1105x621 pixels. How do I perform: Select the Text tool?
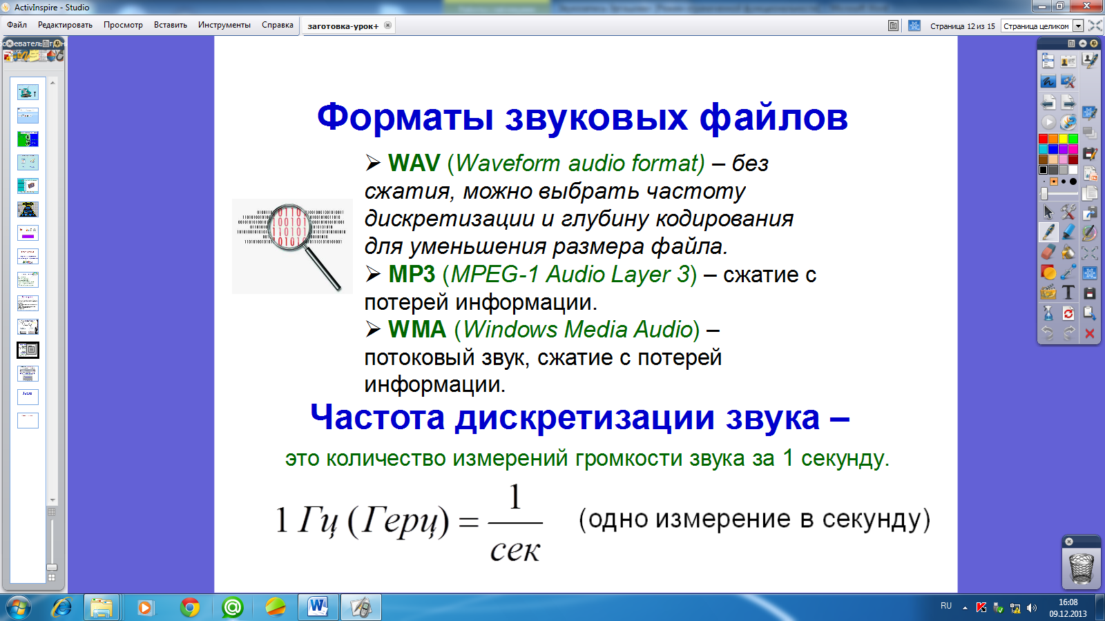tap(1068, 293)
